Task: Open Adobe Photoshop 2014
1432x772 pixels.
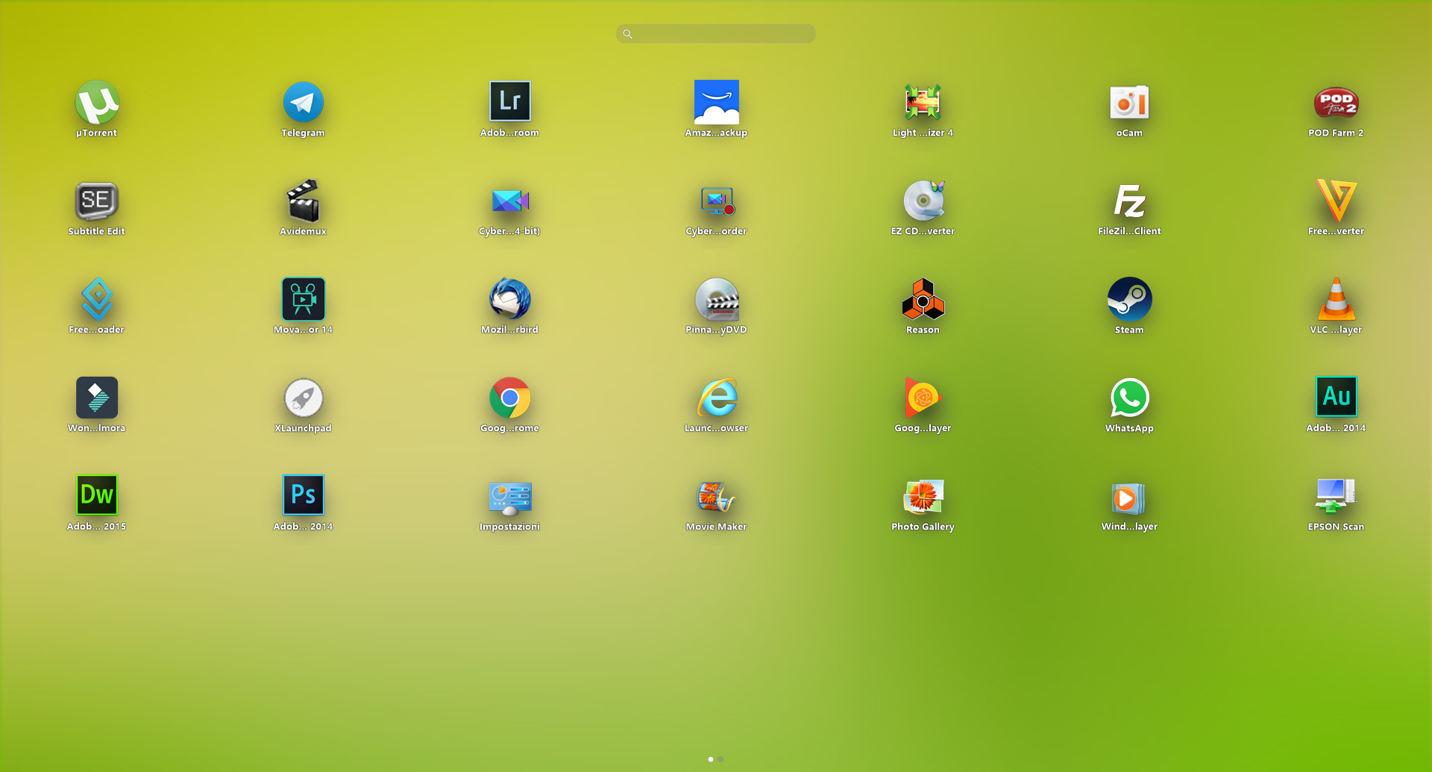Action: [303, 495]
